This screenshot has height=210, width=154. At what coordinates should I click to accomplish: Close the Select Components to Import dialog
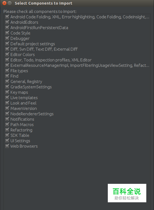(x=4, y=3)
